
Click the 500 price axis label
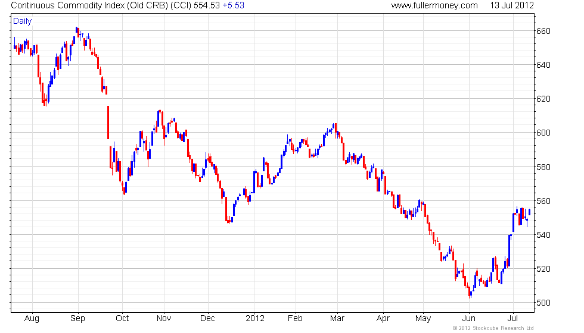coord(543,303)
